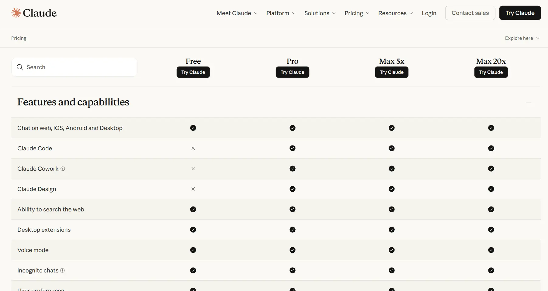Open the Pricing dropdown in the navbar

click(x=357, y=13)
